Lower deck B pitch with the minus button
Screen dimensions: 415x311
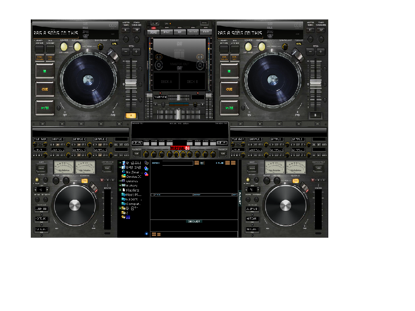(310, 51)
